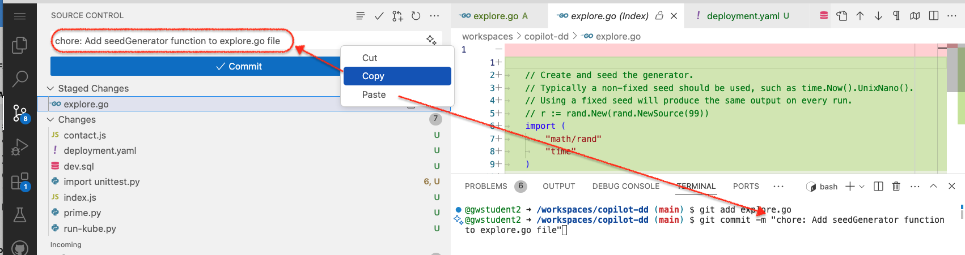965x255 pixels.
Task: Open Source Control view with 8 badge
Action: pos(20,114)
